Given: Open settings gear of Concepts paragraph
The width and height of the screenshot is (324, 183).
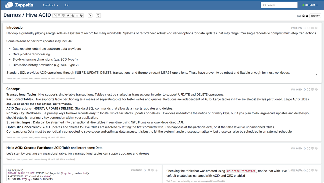Looking at the screenshot, I should 316,89.
